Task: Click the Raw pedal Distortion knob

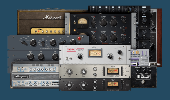Action: click(138, 71)
